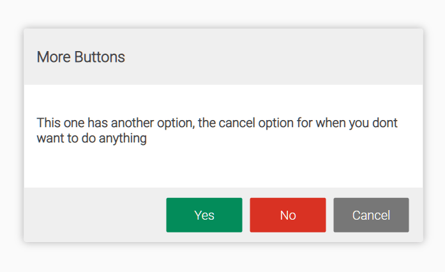Decline the dialog by choosing No

coord(288,215)
